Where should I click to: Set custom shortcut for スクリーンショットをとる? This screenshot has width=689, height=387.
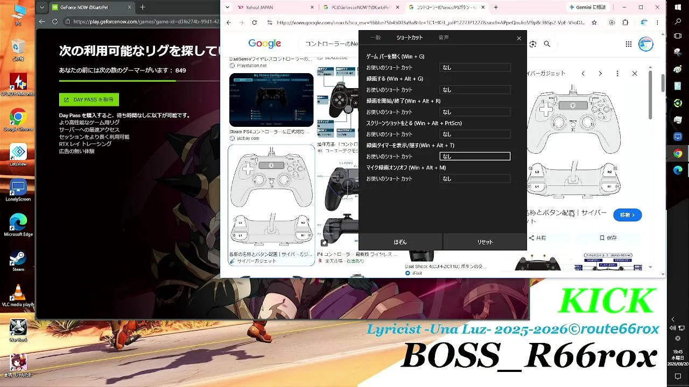tap(475, 134)
